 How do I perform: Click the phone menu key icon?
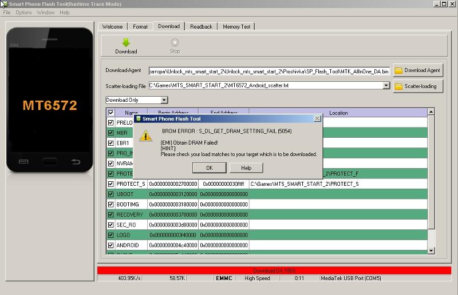23,161
